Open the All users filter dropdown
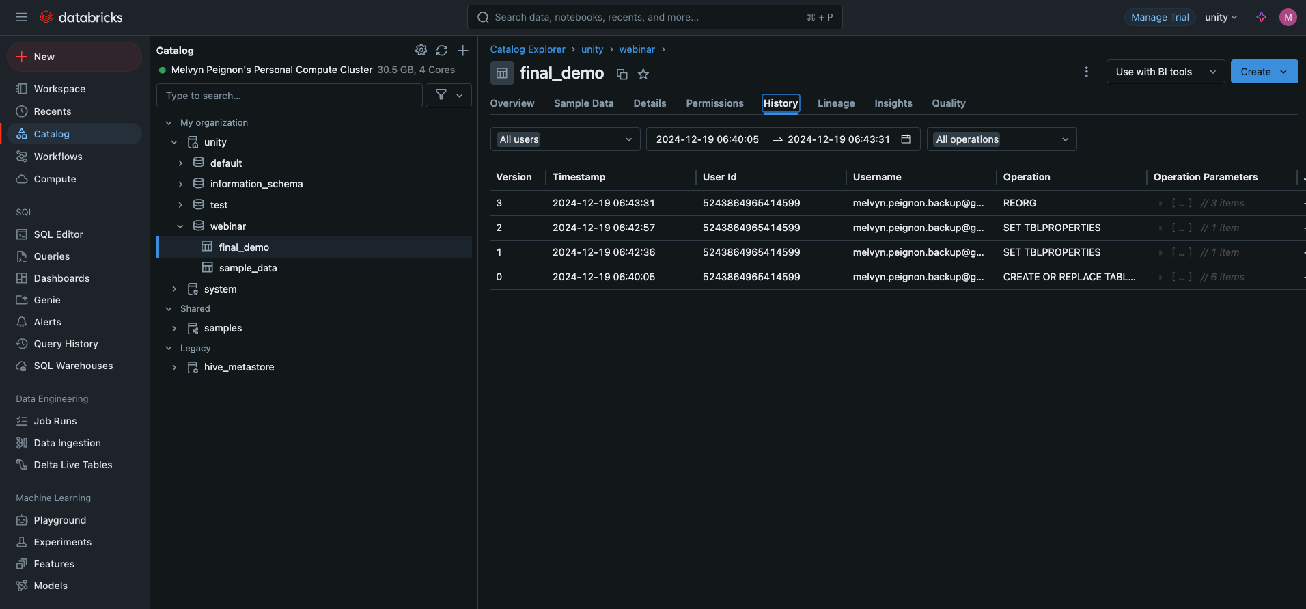 click(x=565, y=139)
